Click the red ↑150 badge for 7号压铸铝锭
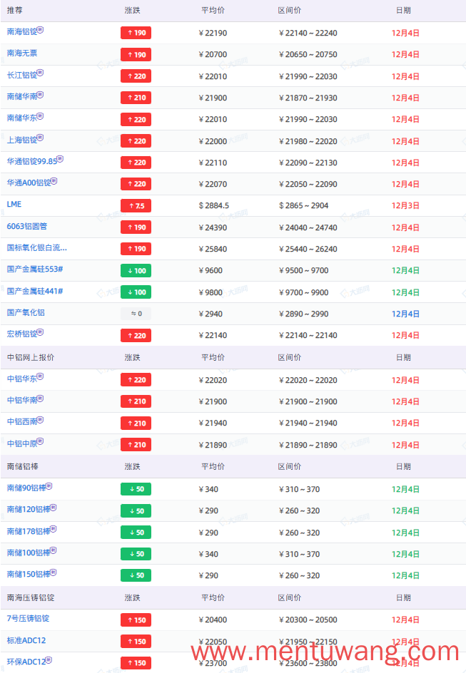This screenshot has height=673, width=466. 136,620
